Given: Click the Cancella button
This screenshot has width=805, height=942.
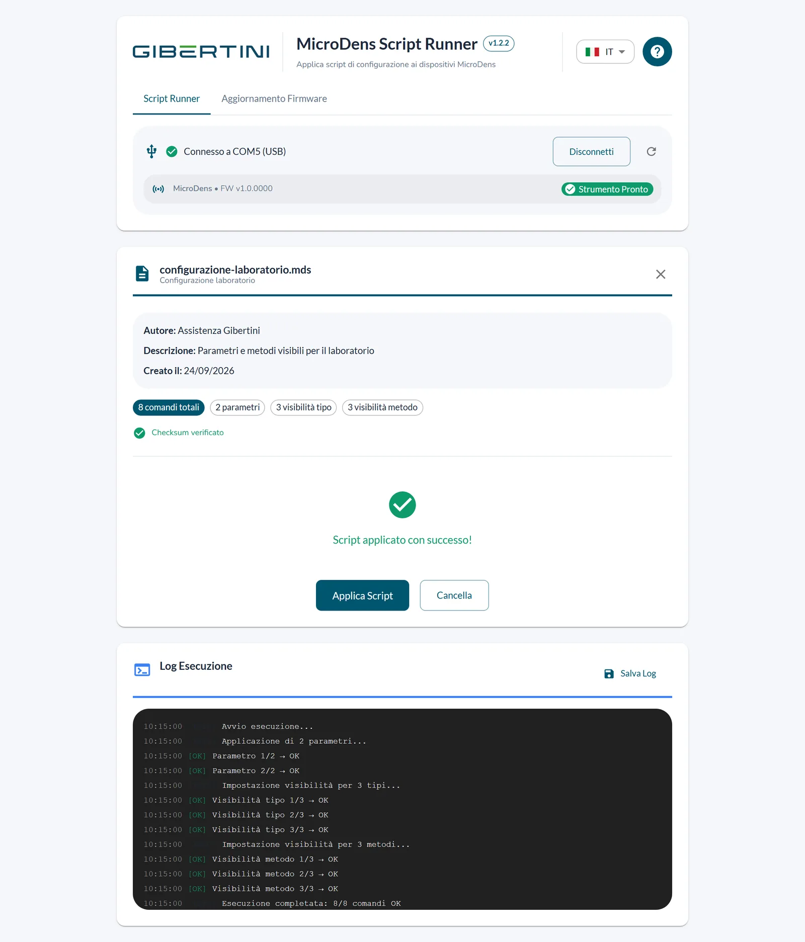Looking at the screenshot, I should (x=454, y=595).
